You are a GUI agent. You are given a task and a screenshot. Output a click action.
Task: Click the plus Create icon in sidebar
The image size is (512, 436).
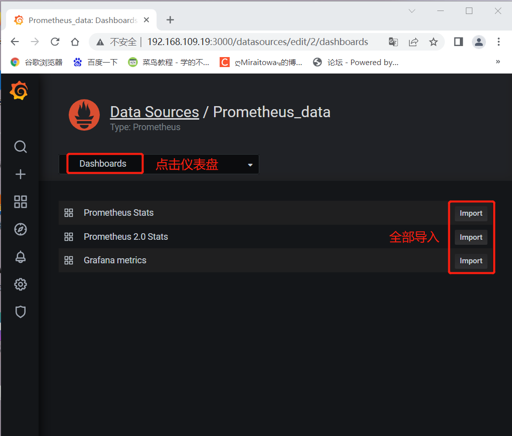point(21,174)
